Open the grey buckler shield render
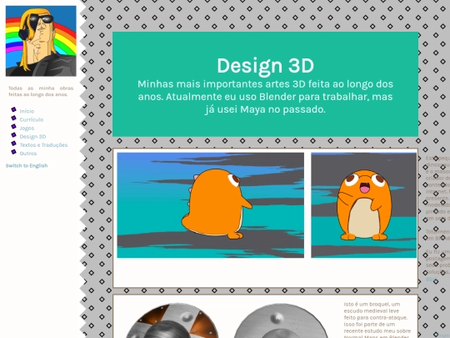The height and width of the screenshot is (338, 450). (282, 320)
